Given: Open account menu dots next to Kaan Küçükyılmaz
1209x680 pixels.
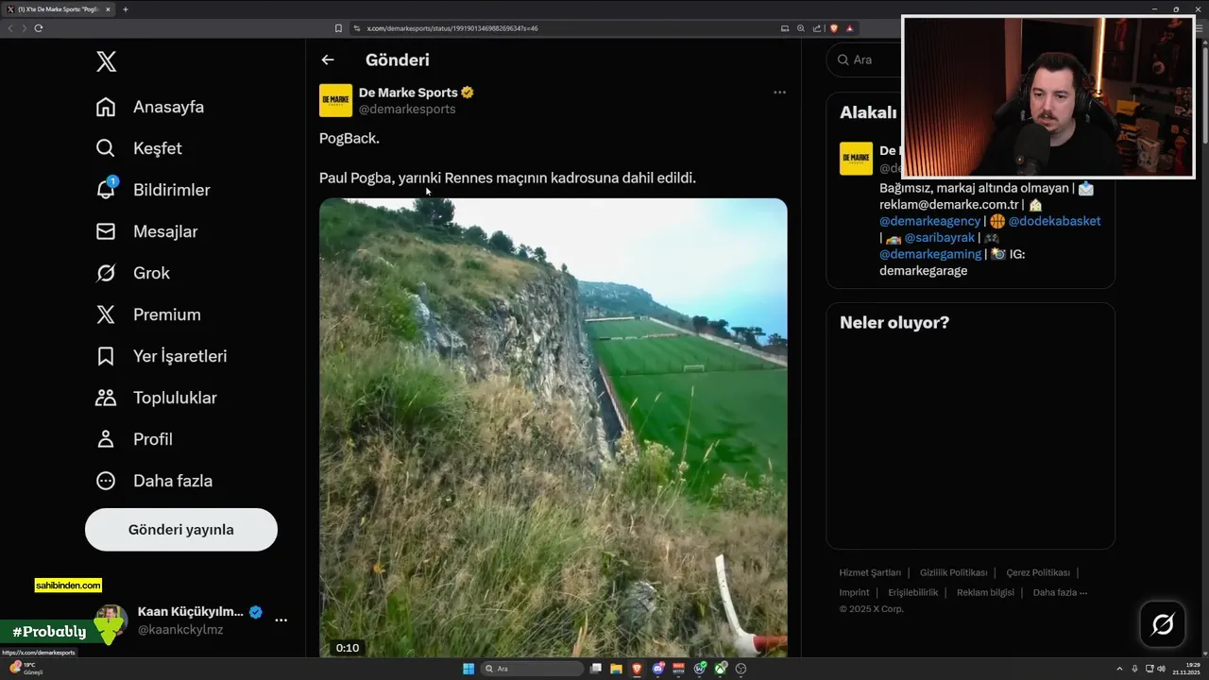Looking at the screenshot, I should pyautogui.click(x=281, y=620).
